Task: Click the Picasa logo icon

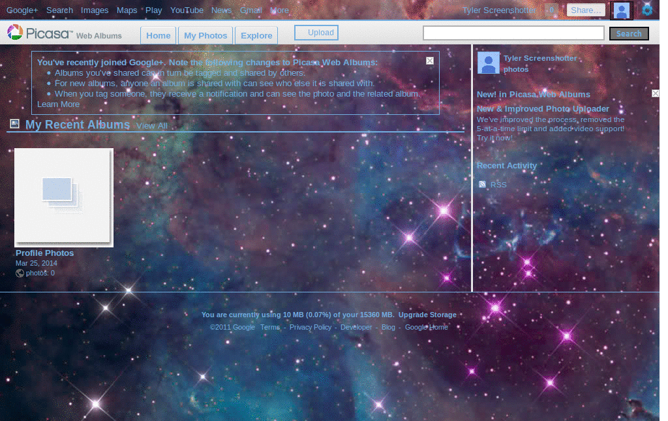Action: click(x=15, y=33)
